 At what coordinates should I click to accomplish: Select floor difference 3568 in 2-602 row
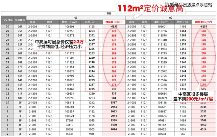pos(204,120)
